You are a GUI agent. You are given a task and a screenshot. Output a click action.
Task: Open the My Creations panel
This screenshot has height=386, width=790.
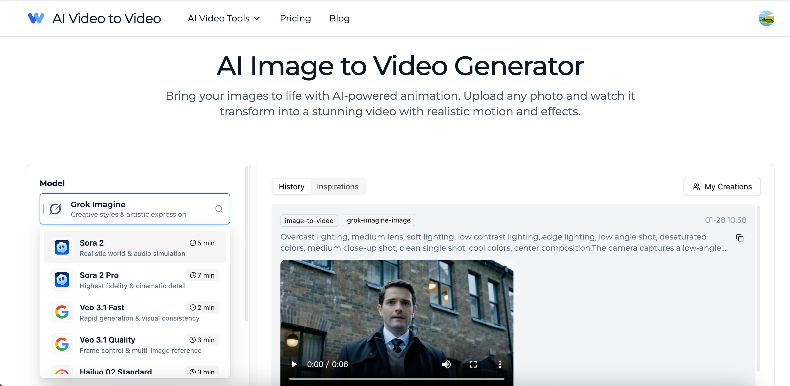pyautogui.click(x=722, y=187)
